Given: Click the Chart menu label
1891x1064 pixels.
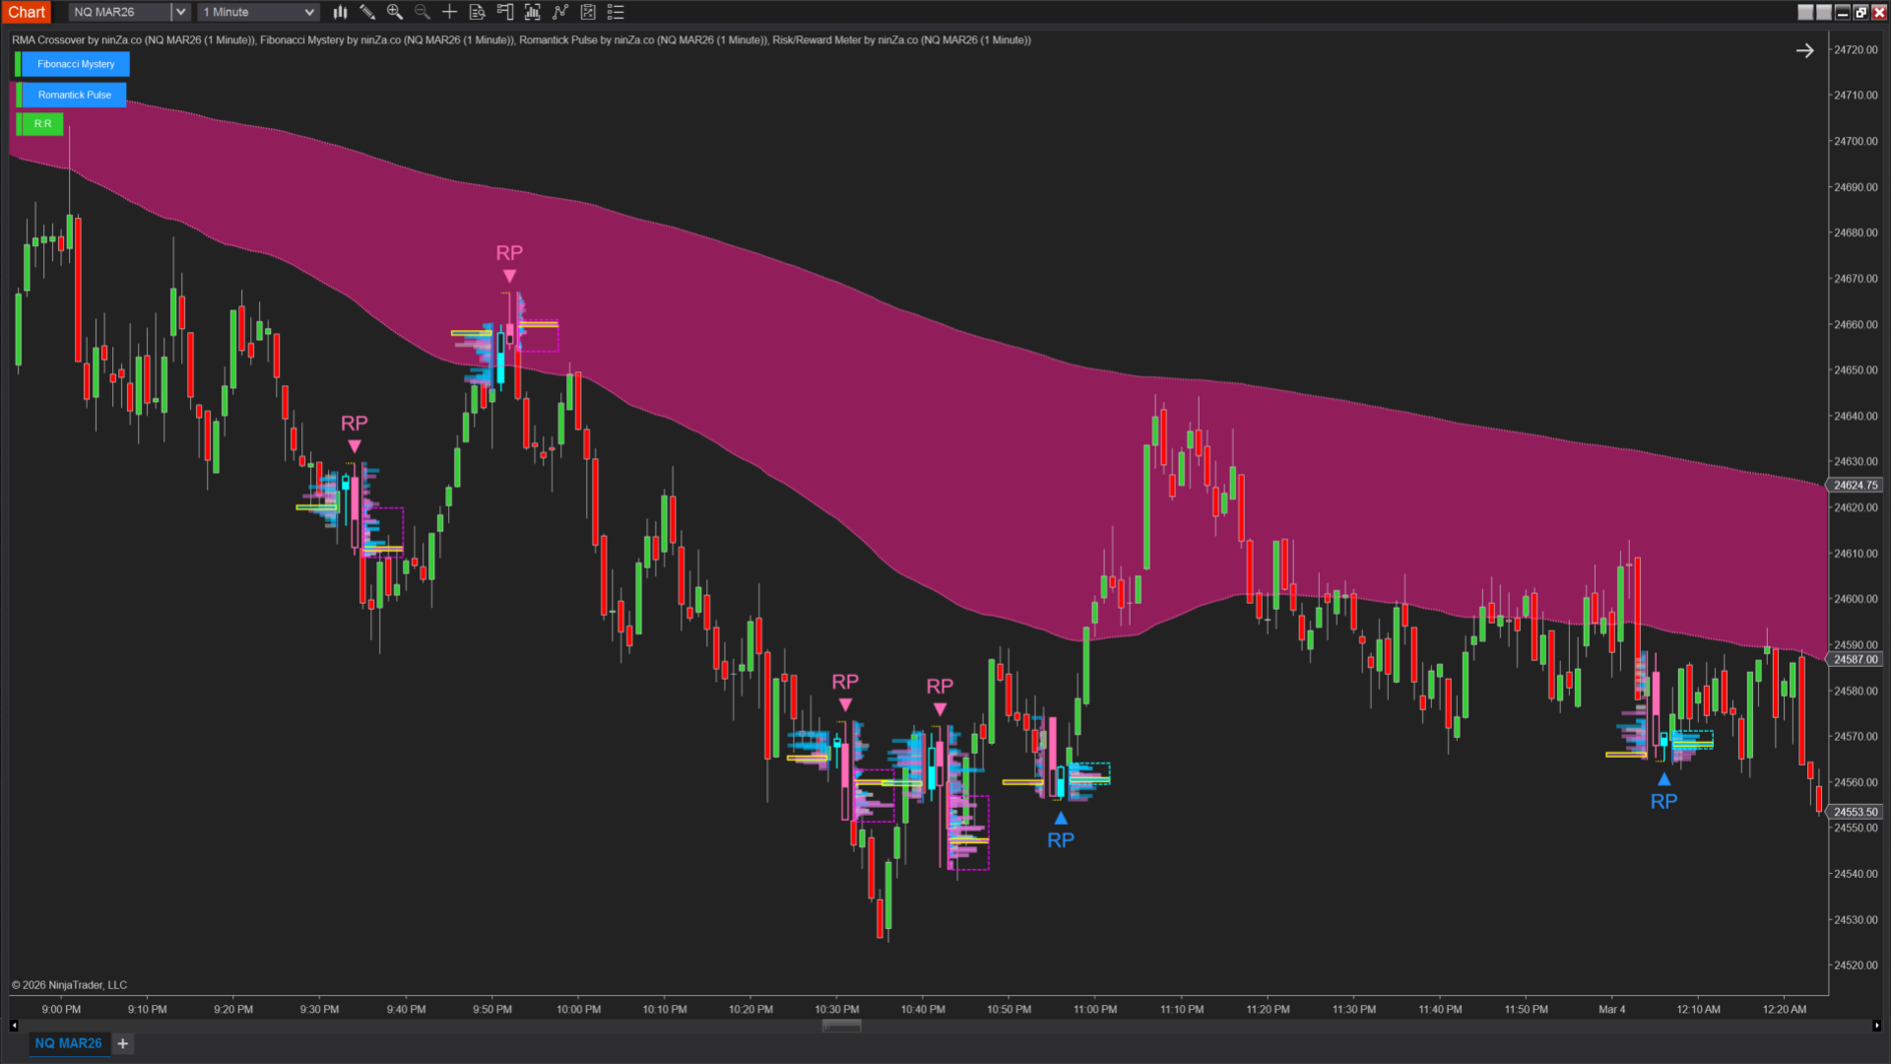Looking at the screenshot, I should coord(27,12).
